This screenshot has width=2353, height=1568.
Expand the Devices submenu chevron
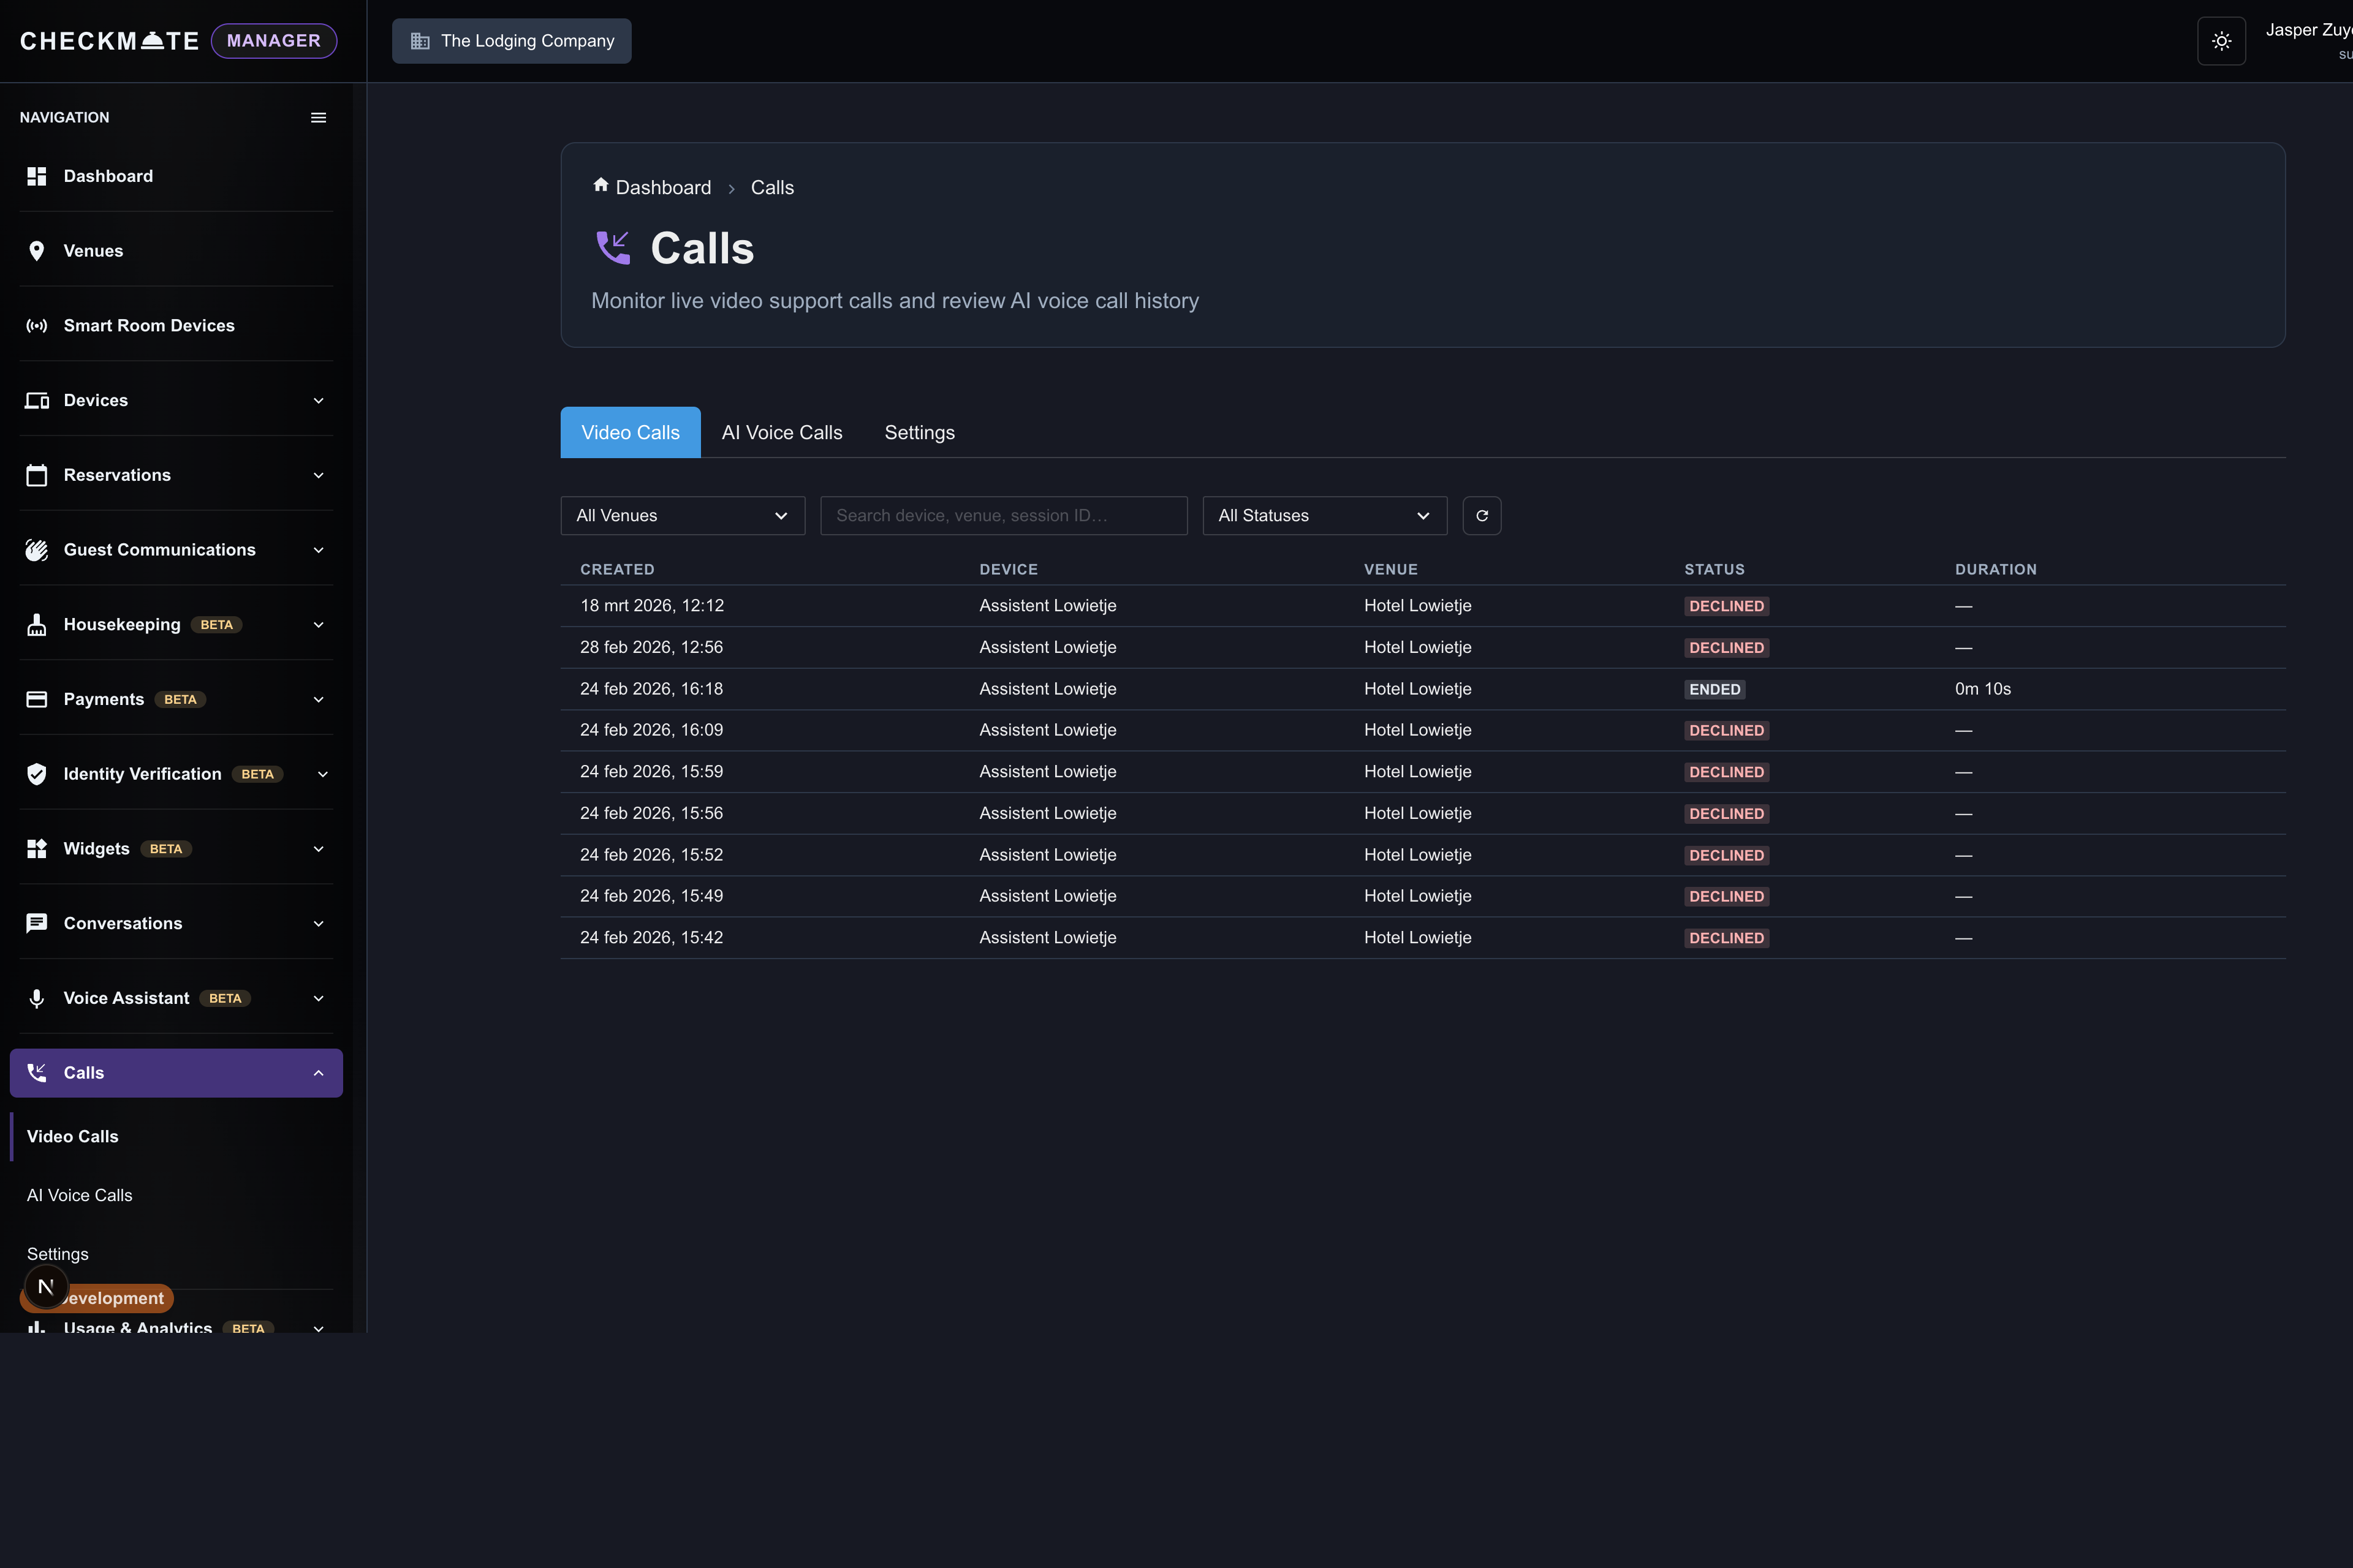coord(319,401)
